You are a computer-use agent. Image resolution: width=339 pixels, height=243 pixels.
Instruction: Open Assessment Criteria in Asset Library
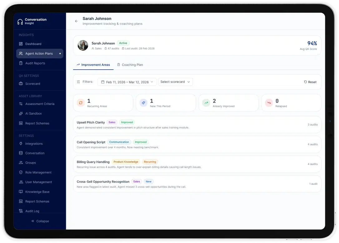(40, 104)
